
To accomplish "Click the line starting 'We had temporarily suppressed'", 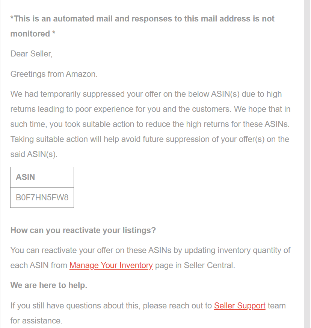I will pyautogui.click(x=146, y=94).
